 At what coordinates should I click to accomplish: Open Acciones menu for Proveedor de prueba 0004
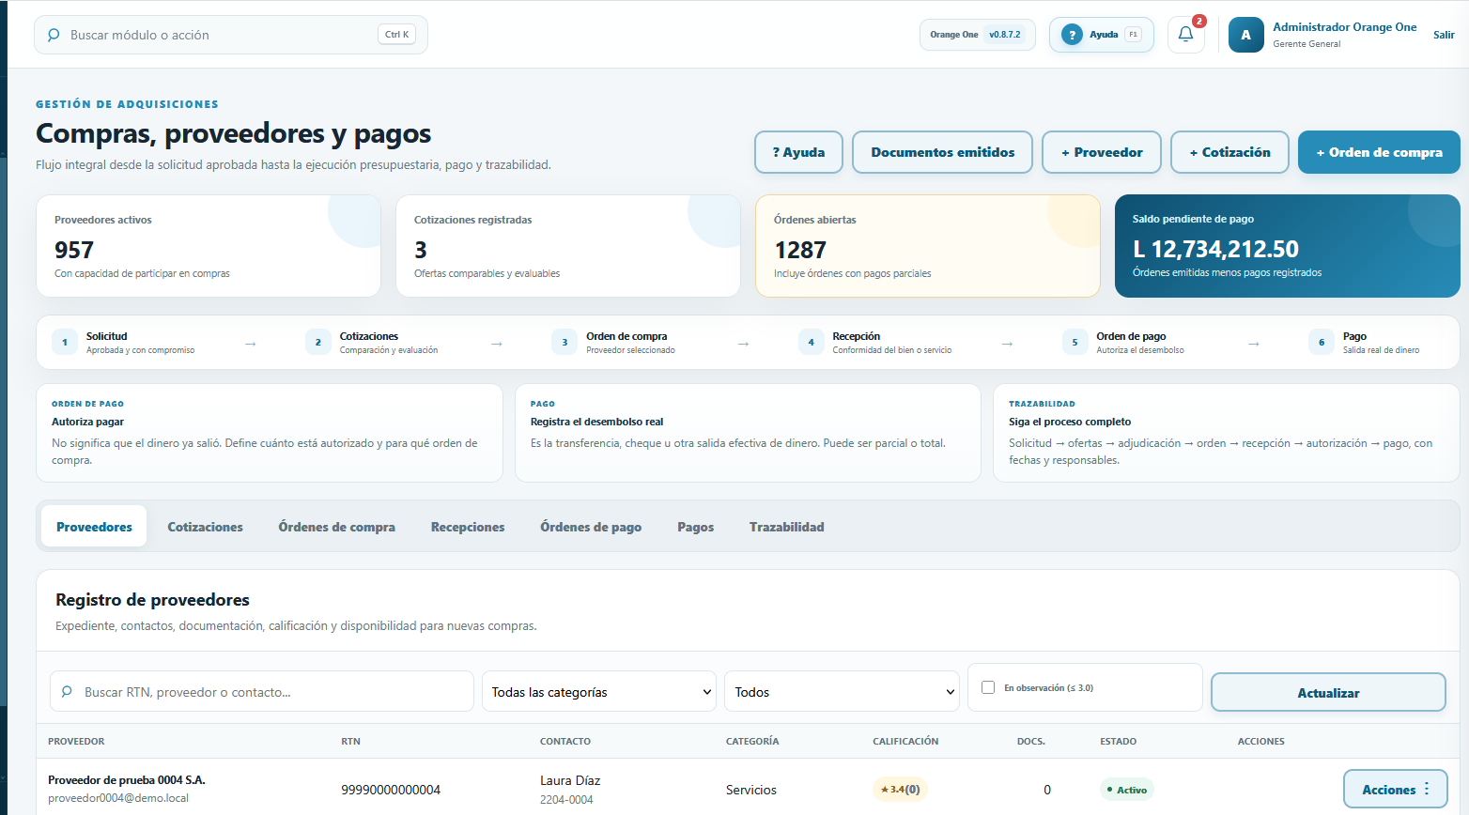1396,790
